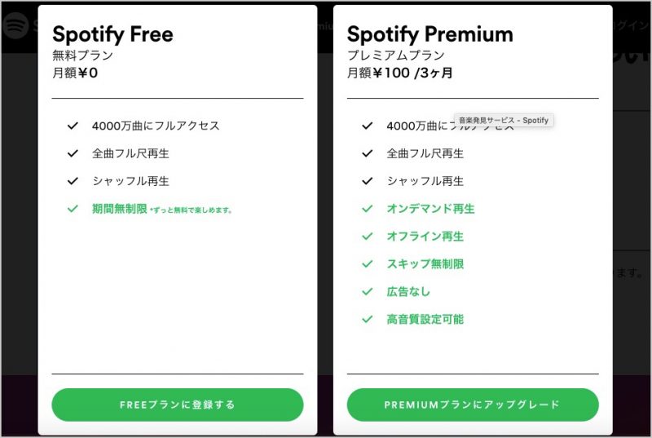Screen dimensions: 652x438
Task: Click the ログイン link at top right
Action: tap(631, 25)
